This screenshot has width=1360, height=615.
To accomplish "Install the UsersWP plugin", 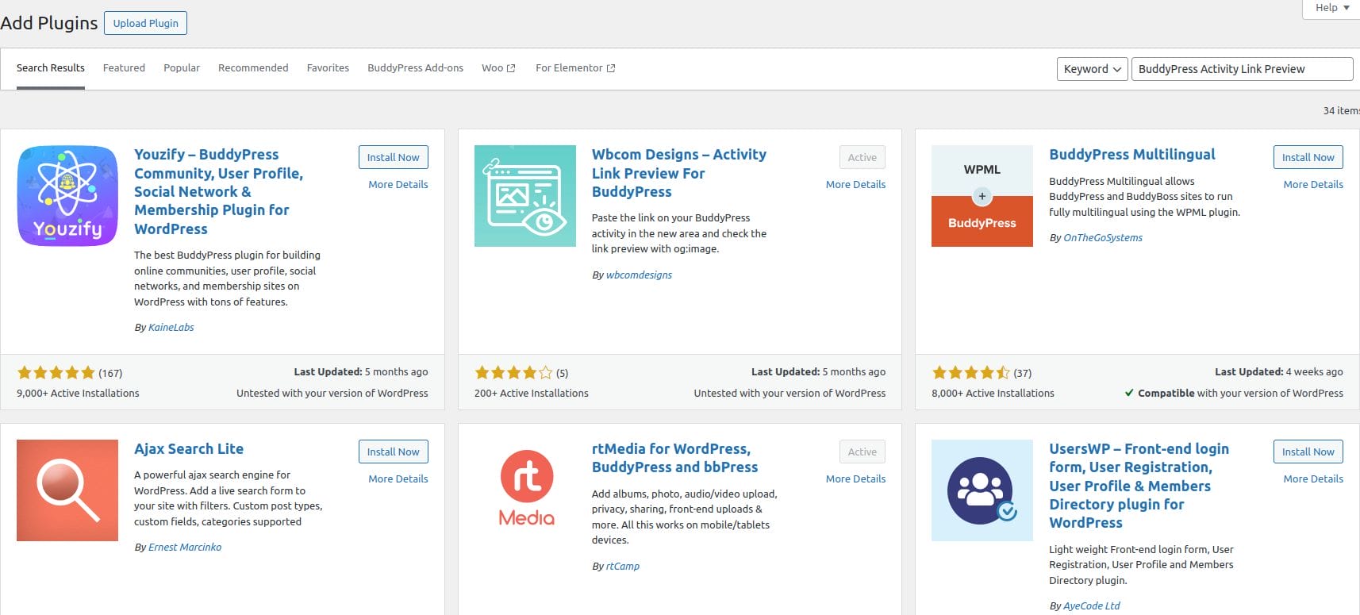I will tap(1308, 452).
